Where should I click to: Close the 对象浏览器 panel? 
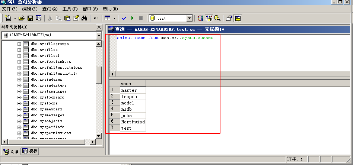99,27
